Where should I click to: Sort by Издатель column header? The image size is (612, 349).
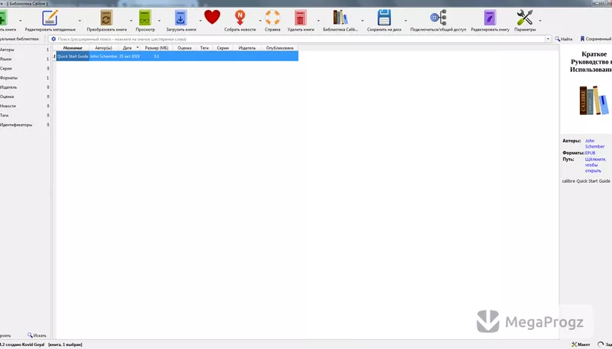pyautogui.click(x=247, y=48)
